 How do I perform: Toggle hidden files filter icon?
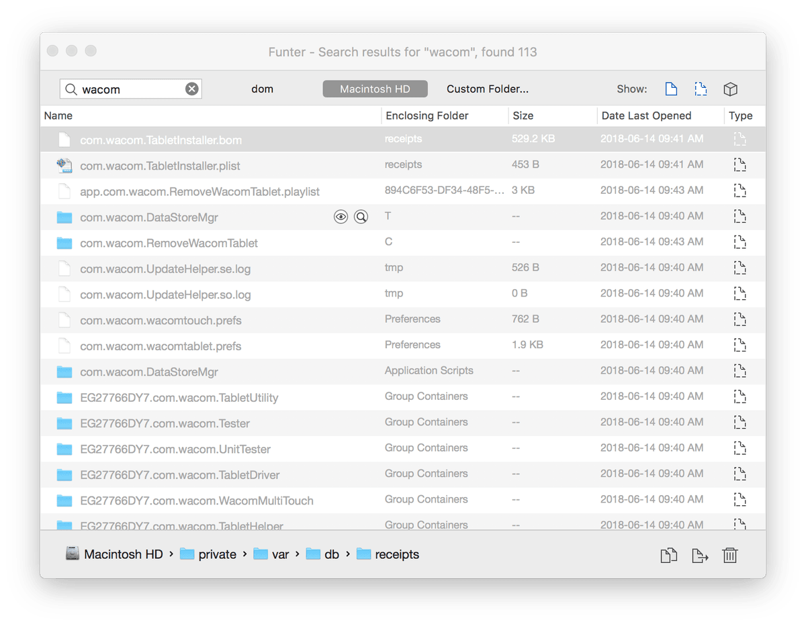[x=701, y=89]
